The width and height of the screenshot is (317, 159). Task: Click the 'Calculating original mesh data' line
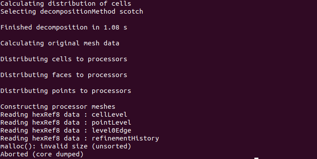60,43
